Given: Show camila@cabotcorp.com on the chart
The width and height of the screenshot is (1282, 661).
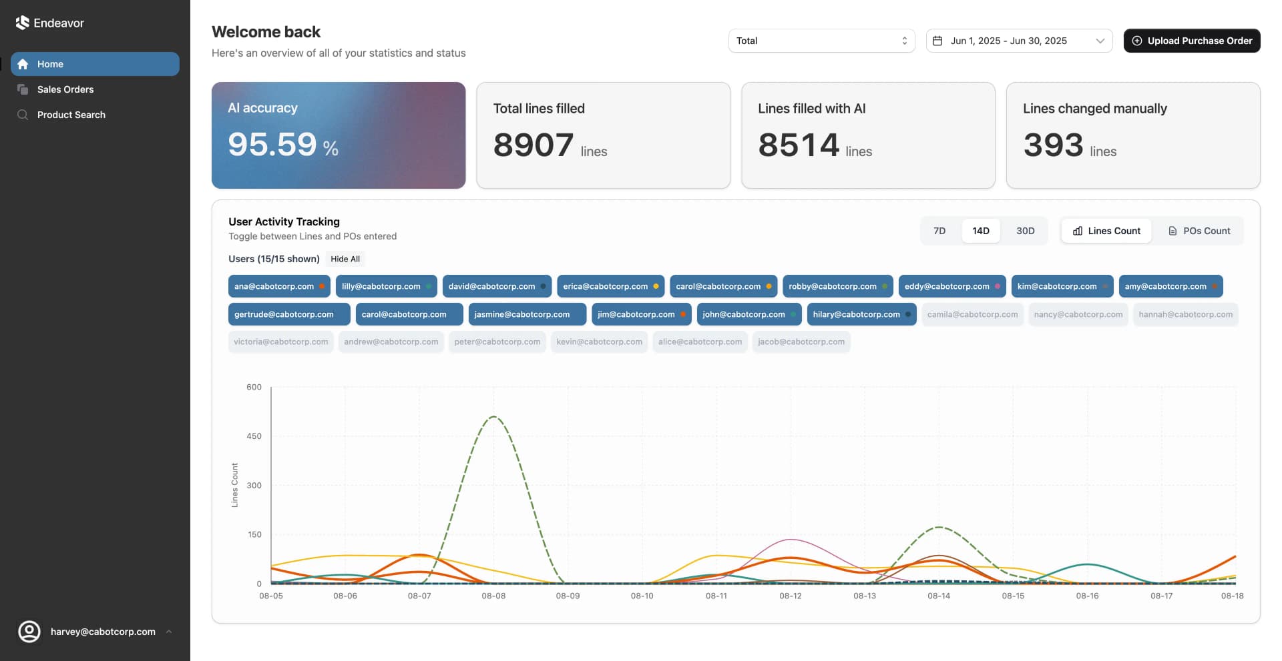Looking at the screenshot, I should tap(972, 314).
